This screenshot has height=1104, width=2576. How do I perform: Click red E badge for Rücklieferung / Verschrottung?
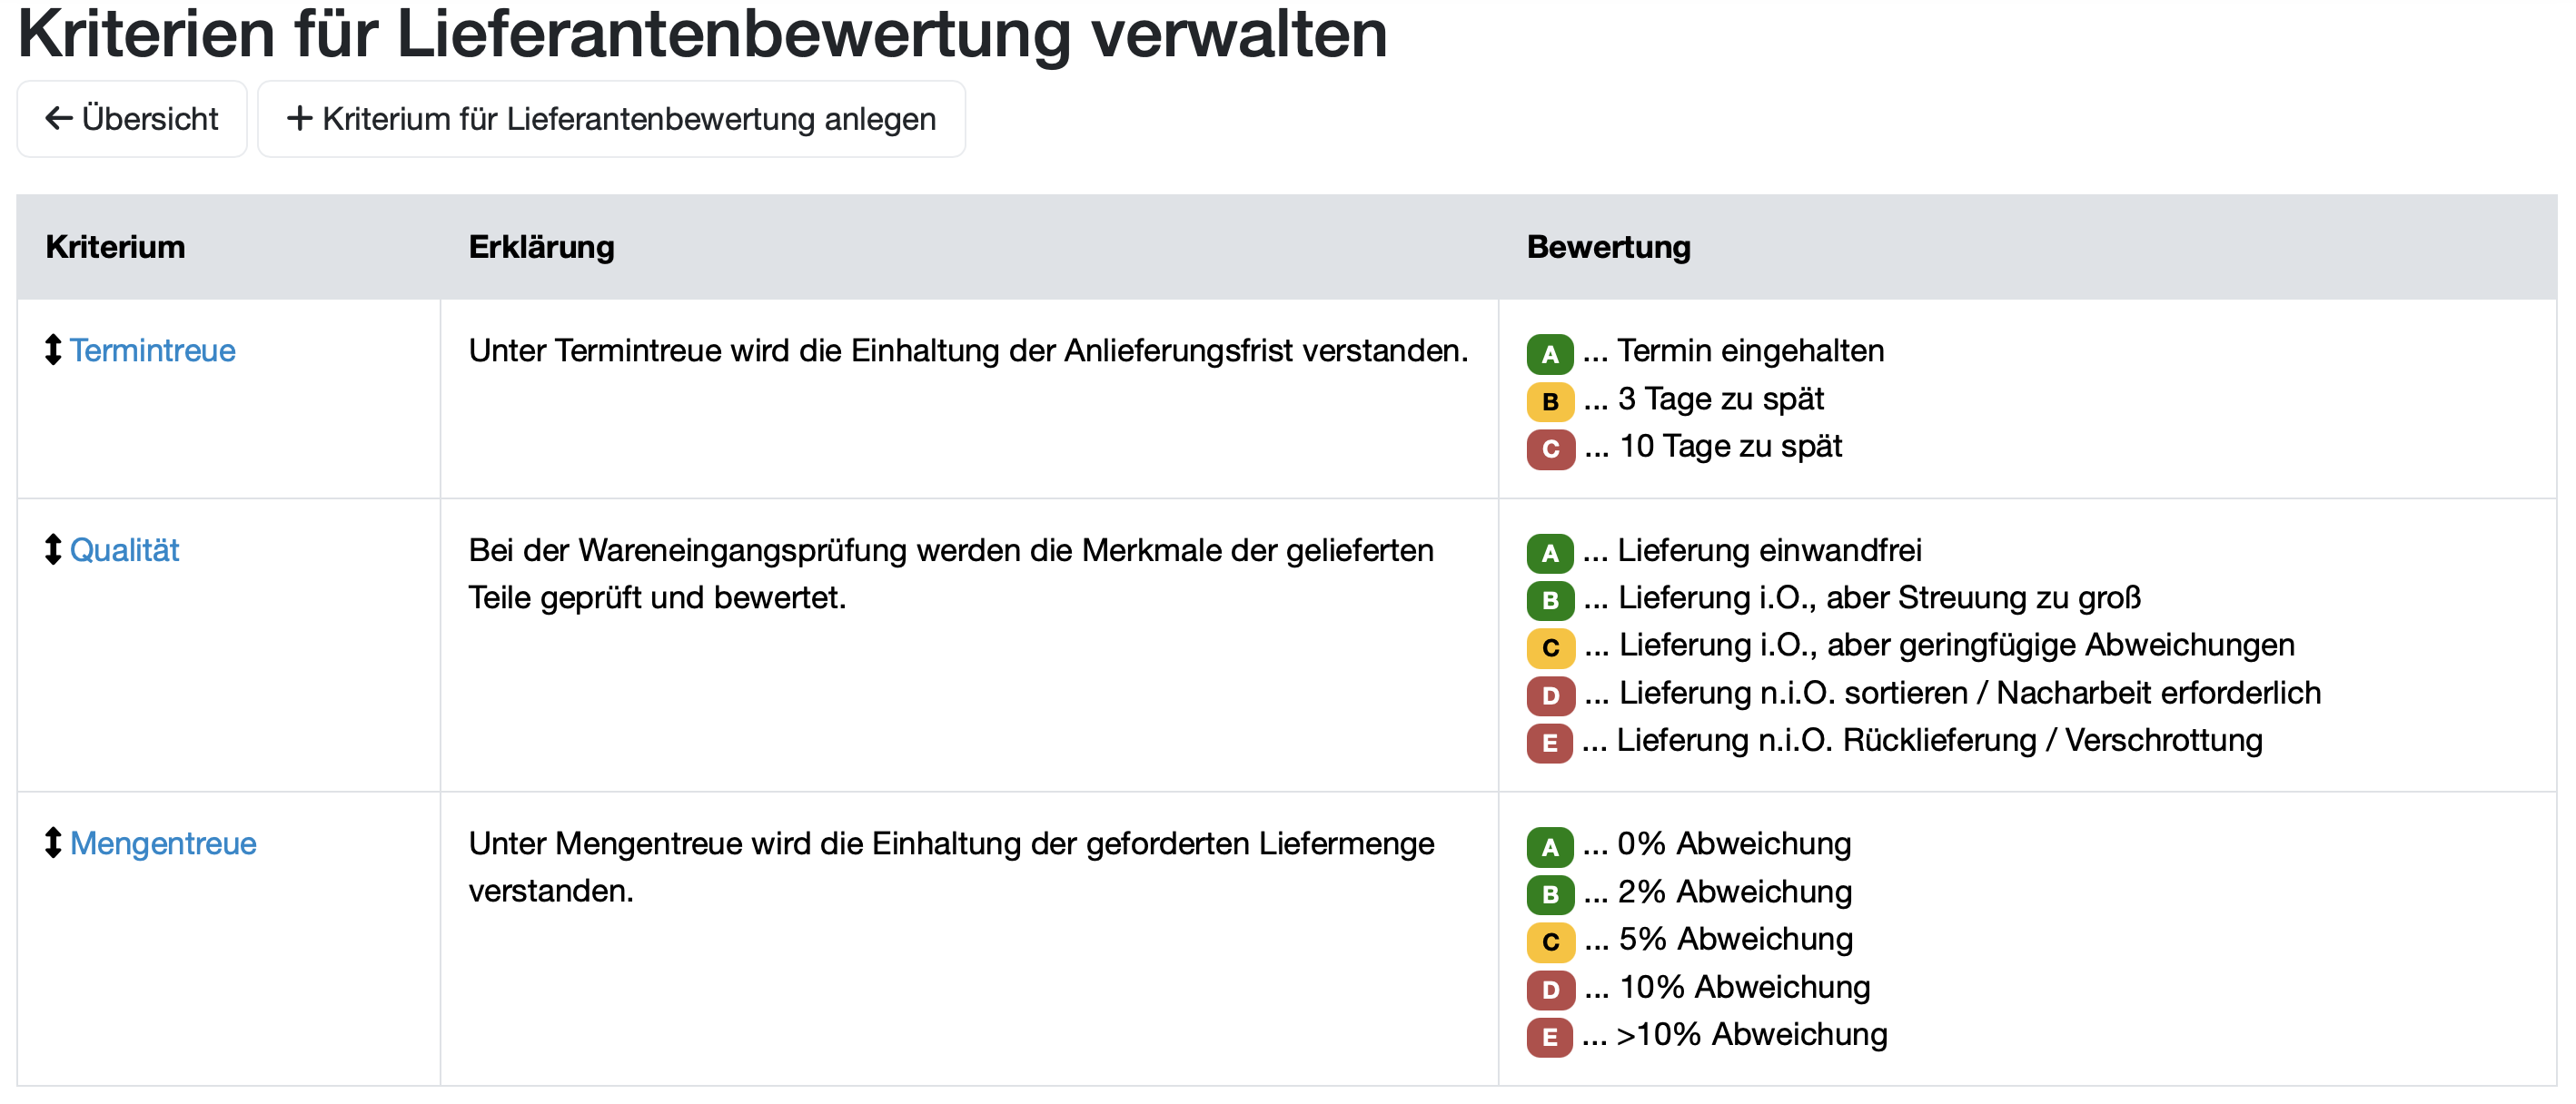(x=1549, y=743)
